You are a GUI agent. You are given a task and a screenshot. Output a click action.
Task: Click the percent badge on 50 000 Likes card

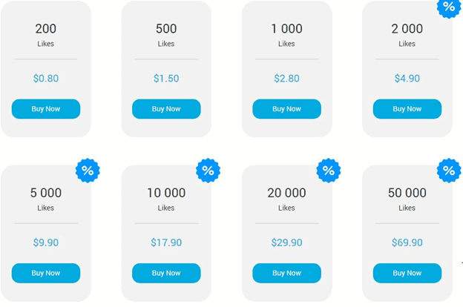pos(449,171)
